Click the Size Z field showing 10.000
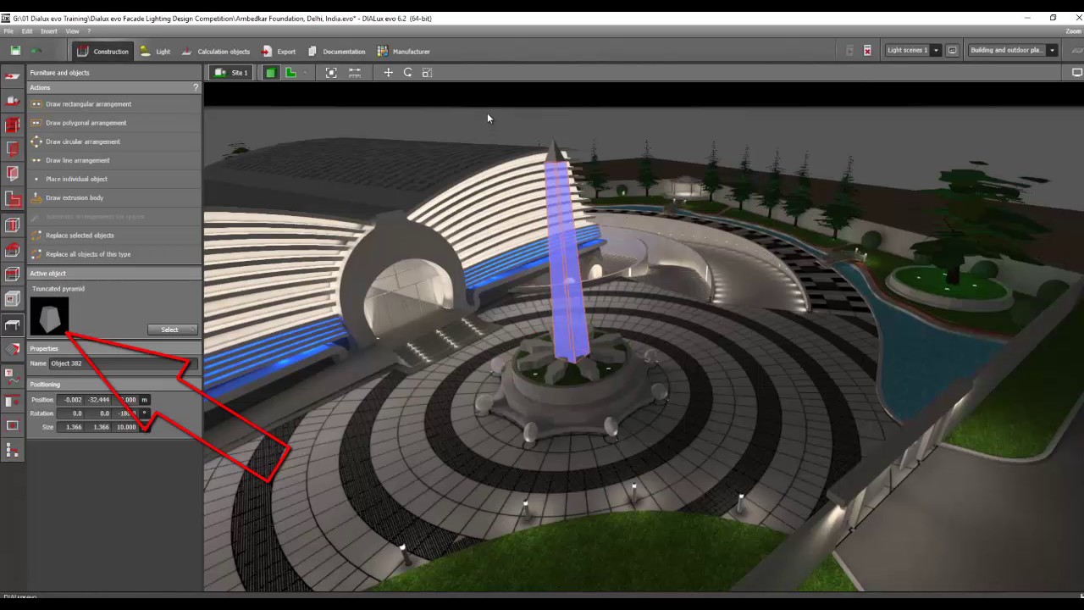1084x610 pixels. point(125,427)
